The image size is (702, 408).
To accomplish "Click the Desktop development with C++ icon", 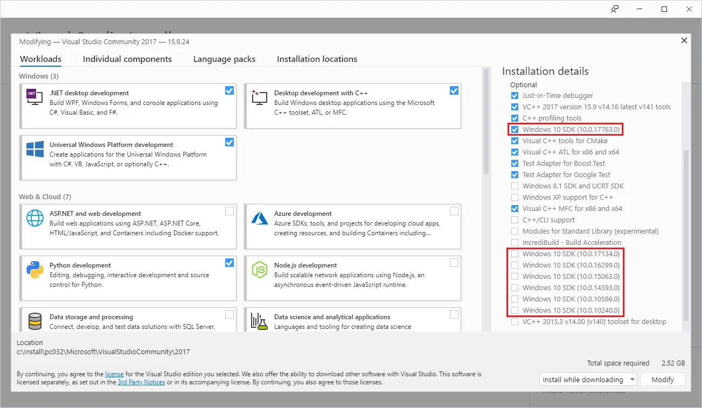I will [x=260, y=97].
